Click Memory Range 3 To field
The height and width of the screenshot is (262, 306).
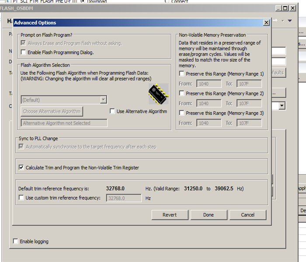pyautogui.click(x=249, y=123)
